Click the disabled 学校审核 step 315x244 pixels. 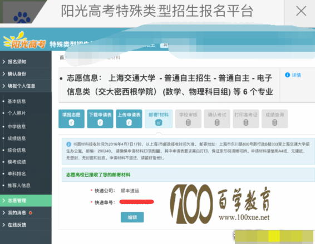[188, 119]
